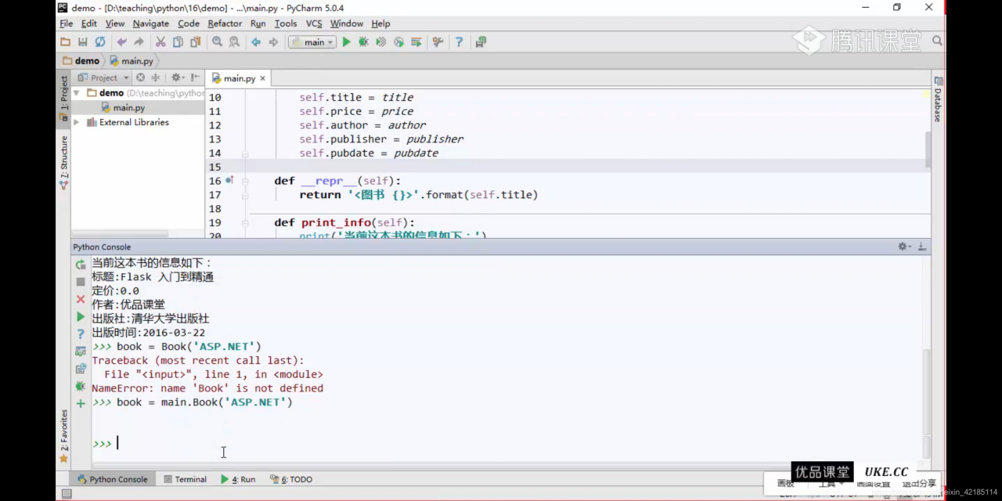
Task: Hide Project panel using arrow icon
Action: [x=194, y=77]
